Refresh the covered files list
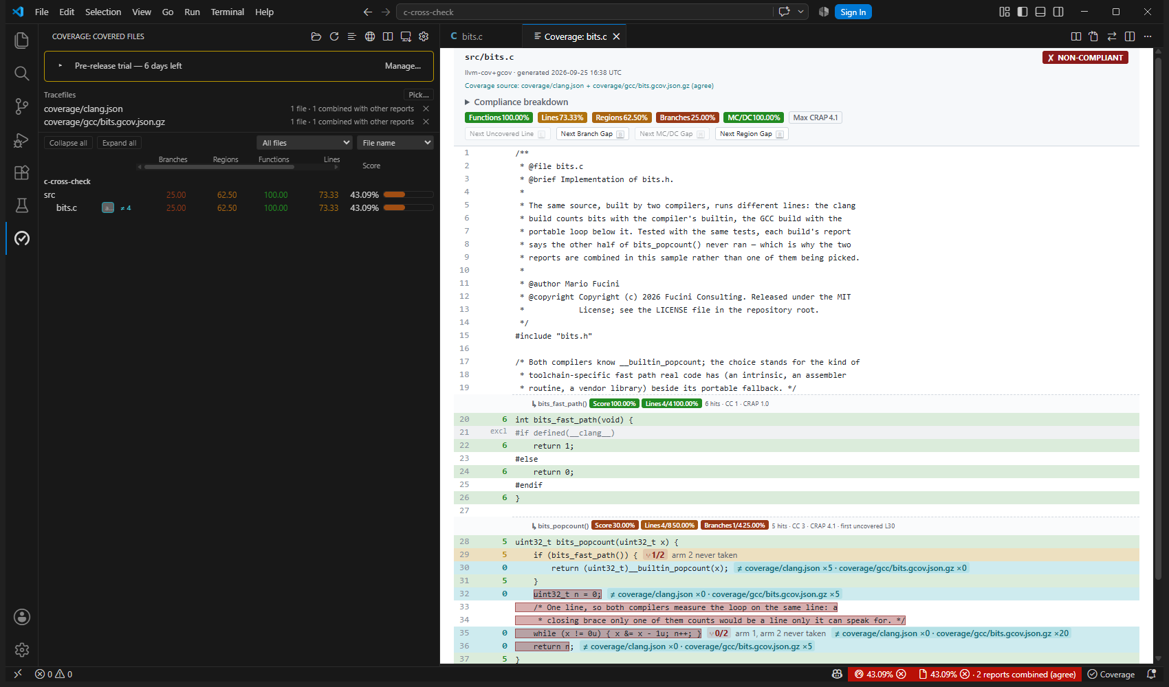 (334, 36)
